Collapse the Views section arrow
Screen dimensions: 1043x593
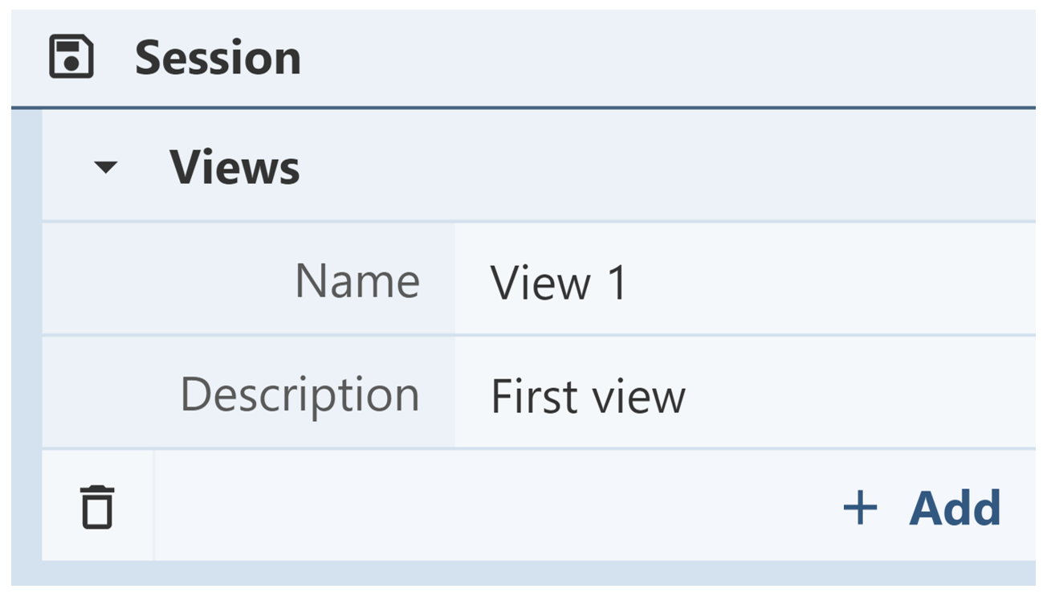105,167
